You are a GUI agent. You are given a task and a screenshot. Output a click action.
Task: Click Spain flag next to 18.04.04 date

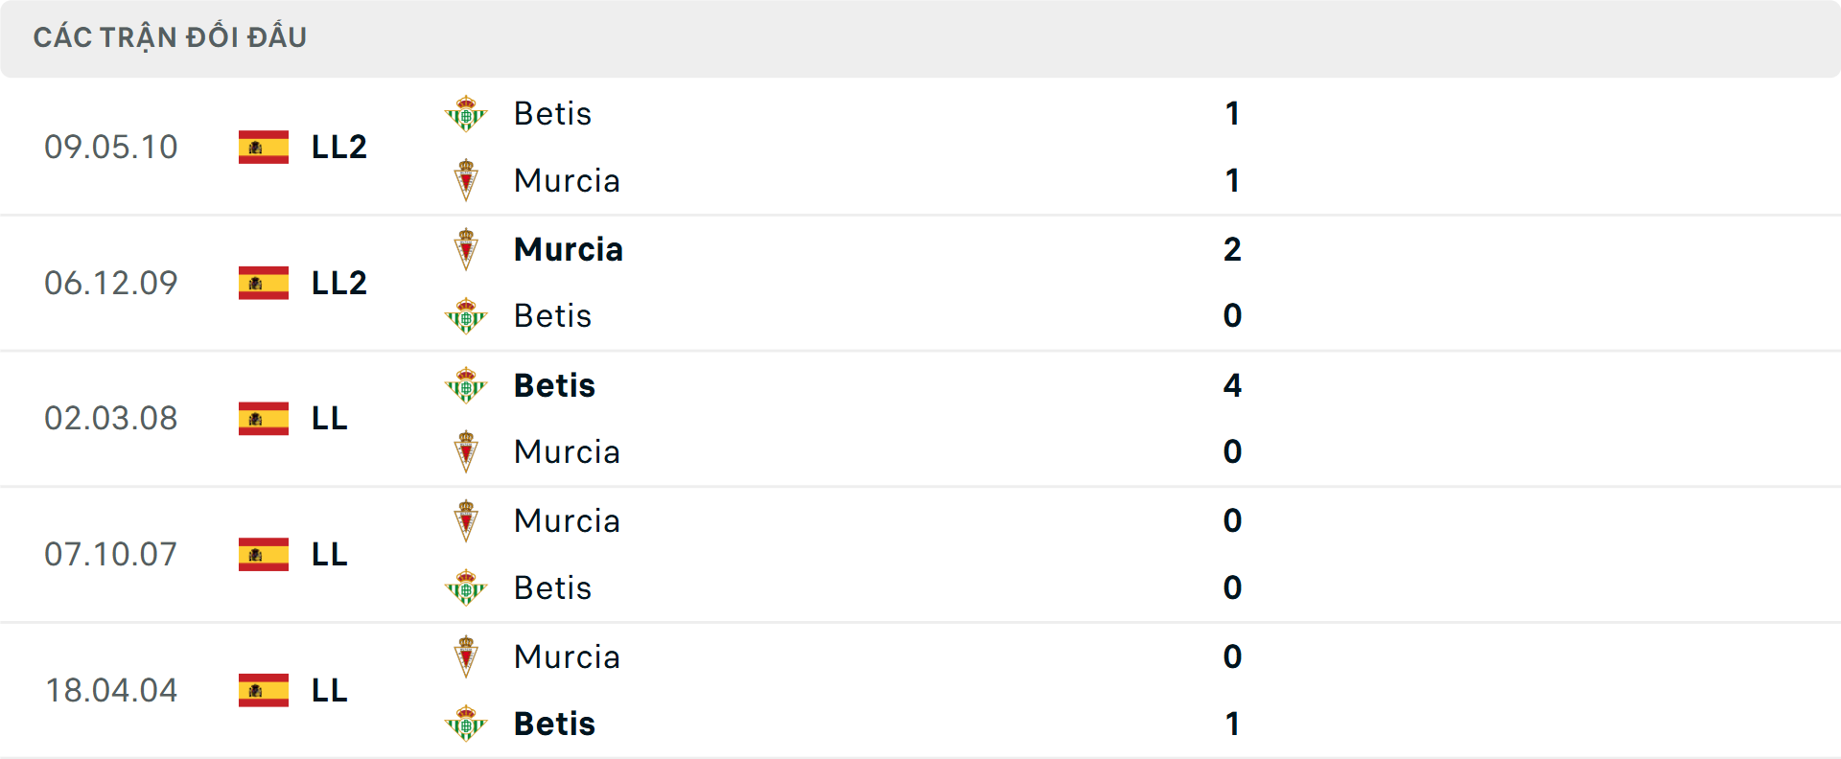[x=264, y=690]
